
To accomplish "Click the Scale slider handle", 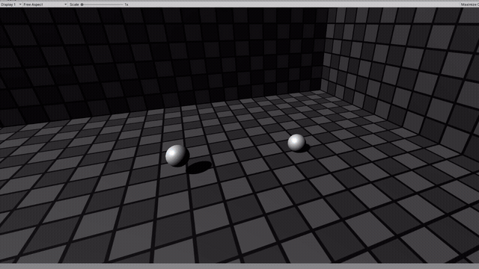I will tap(82, 4).
